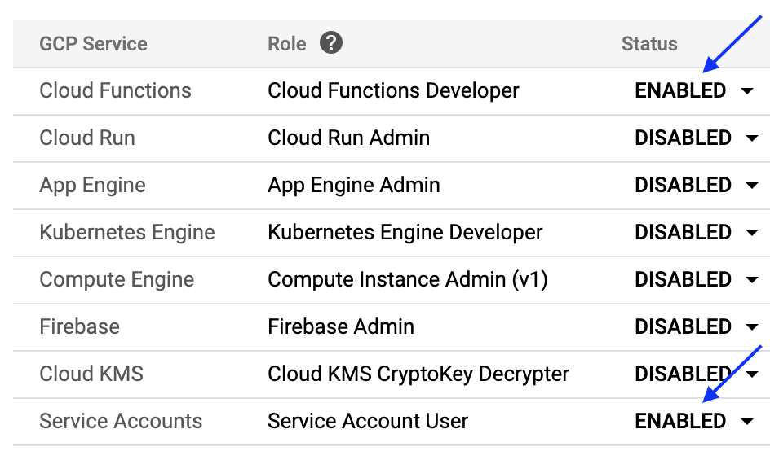
Task: Click the Service Account User role
Action: [368, 421]
